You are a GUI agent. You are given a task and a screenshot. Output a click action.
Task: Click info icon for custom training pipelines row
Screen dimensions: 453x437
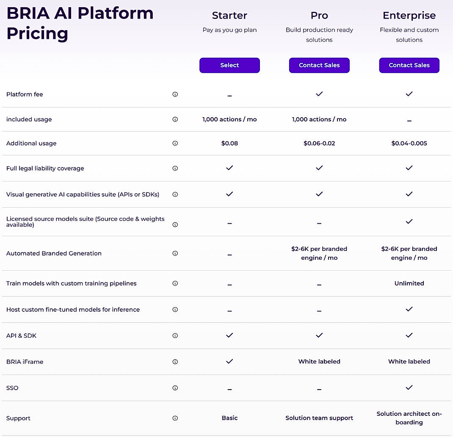(175, 283)
